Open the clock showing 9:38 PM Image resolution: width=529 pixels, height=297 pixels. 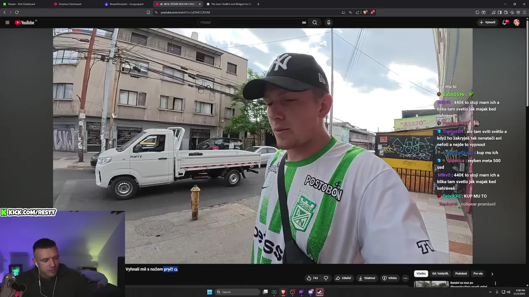pos(520,292)
